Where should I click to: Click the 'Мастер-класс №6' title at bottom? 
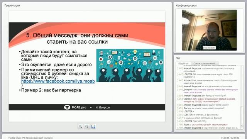coord(31,138)
